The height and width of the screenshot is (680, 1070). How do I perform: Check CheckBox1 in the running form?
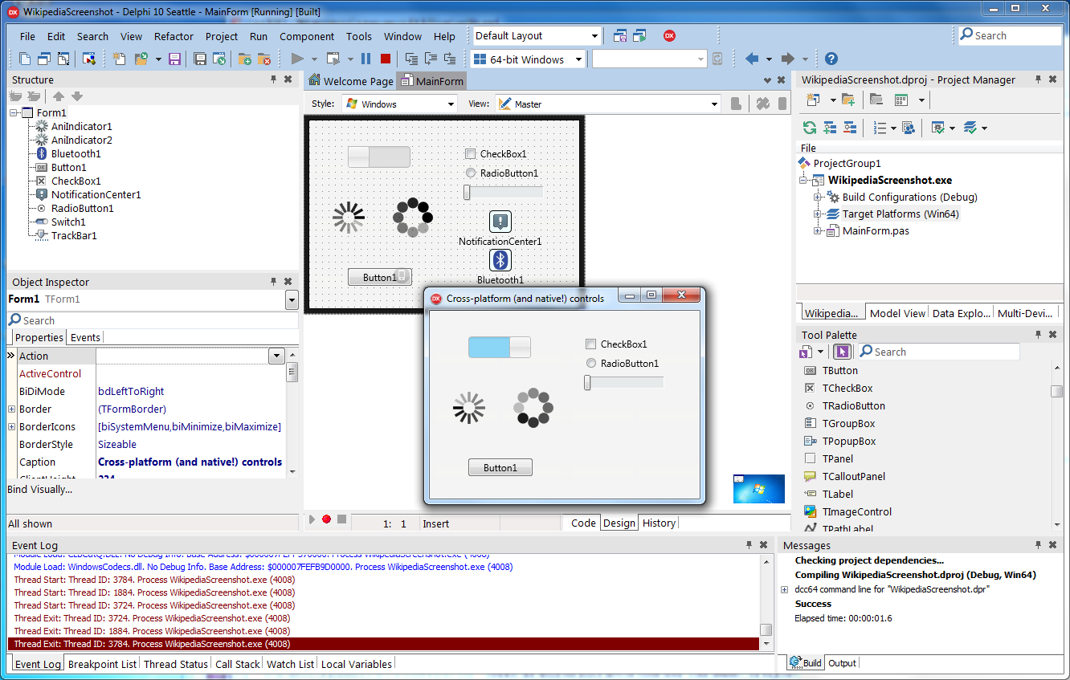(591, 344)
